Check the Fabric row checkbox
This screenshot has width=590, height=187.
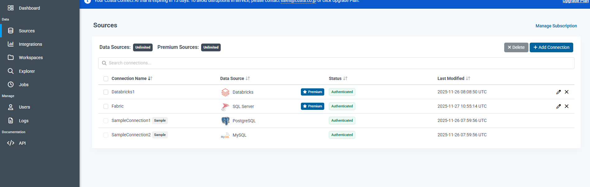(x=106, y=106)
